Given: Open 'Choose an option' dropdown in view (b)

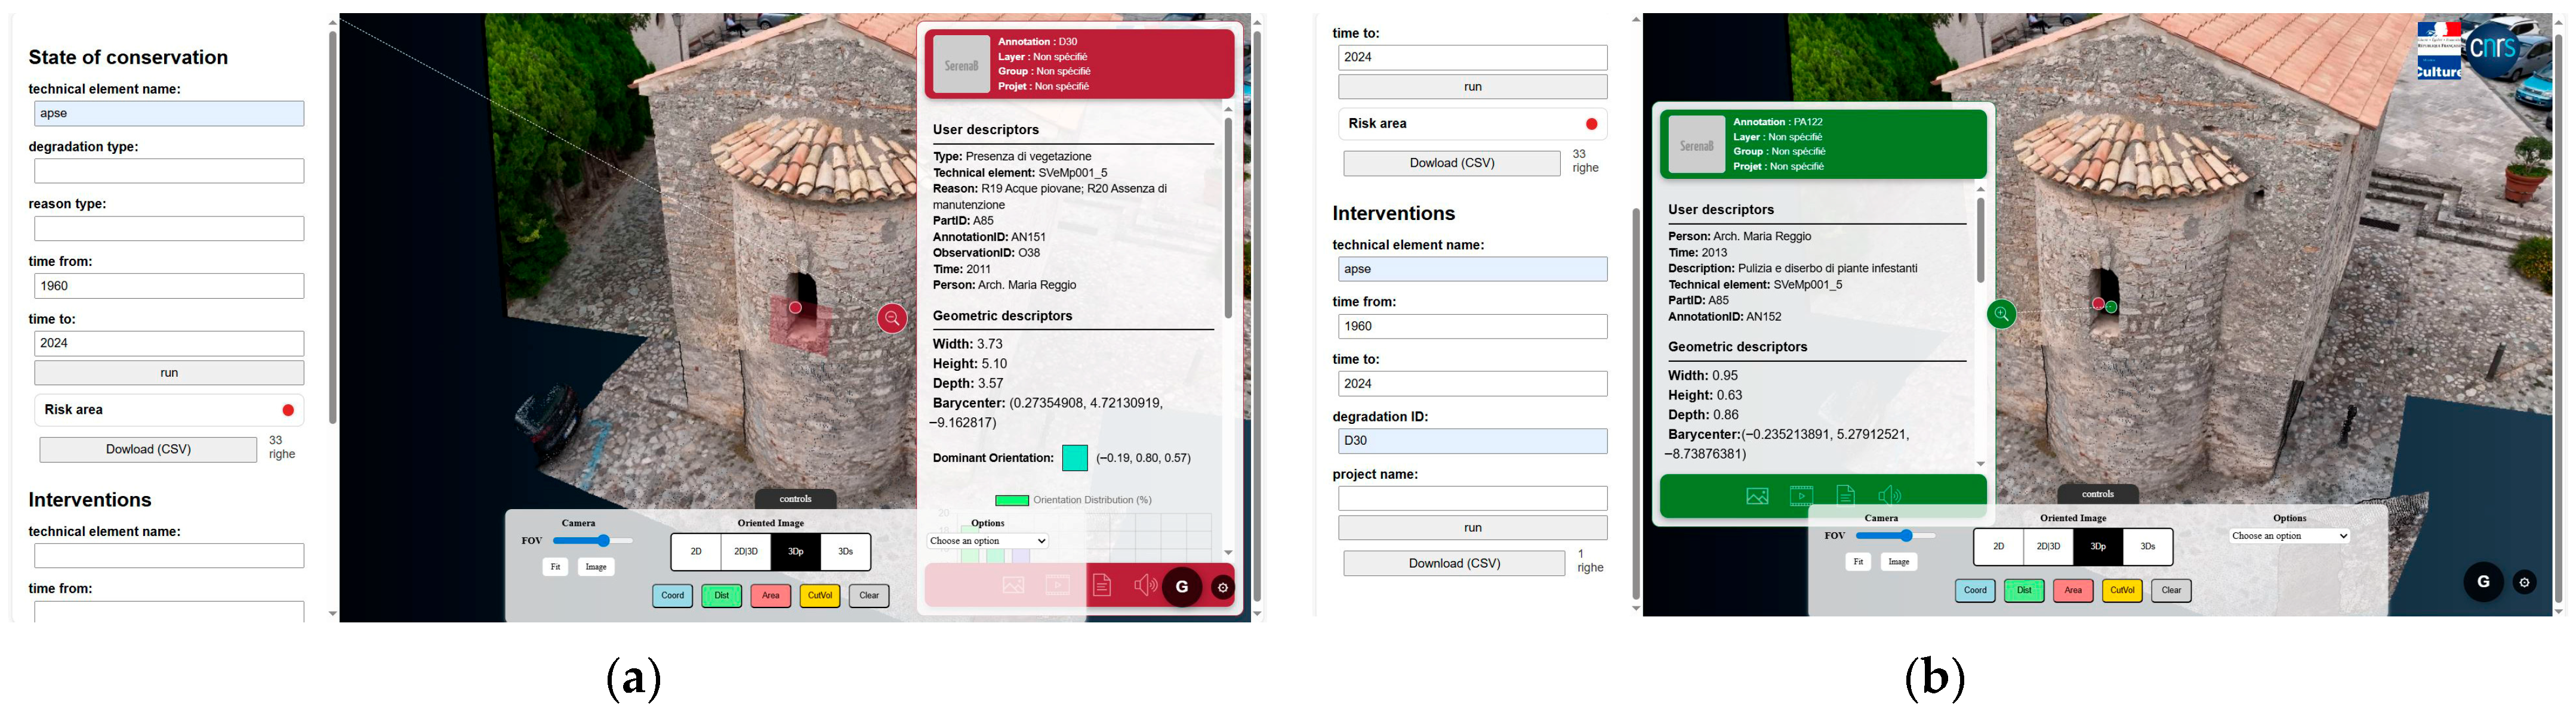Looking at the screenshot, I should point(2288,536).
